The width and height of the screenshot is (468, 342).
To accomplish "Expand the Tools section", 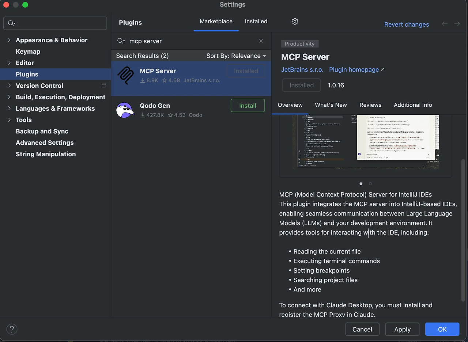I will [9, 120].
